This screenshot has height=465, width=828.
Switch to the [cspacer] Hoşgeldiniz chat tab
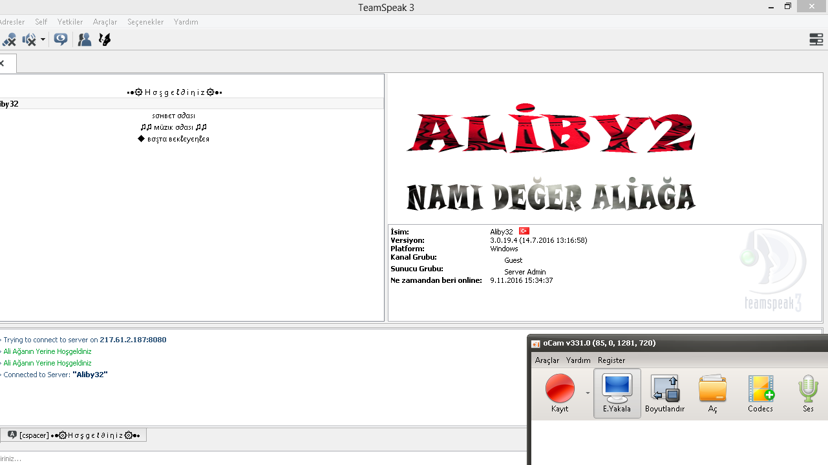point(74,435)
